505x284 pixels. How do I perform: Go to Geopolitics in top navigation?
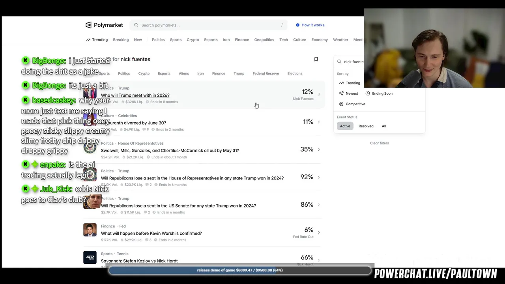coord(264,40)
